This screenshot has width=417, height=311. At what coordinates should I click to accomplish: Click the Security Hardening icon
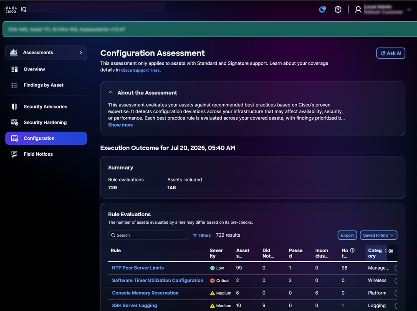coord(14,122)
